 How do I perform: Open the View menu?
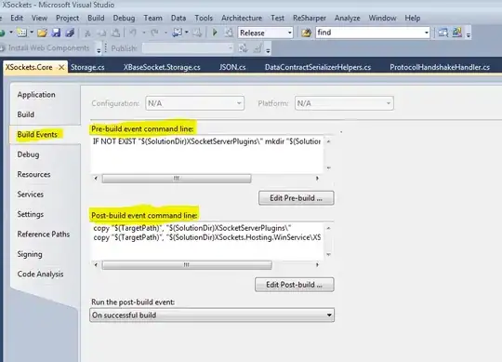[40, 18]
